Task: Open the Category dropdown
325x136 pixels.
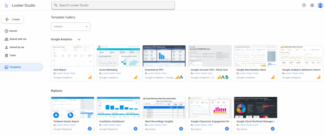Action: click(70, 27)
